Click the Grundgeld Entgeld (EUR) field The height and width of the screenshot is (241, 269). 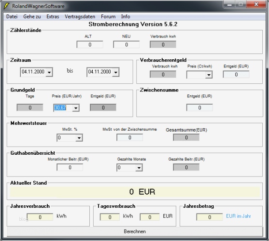click(103, 107)
